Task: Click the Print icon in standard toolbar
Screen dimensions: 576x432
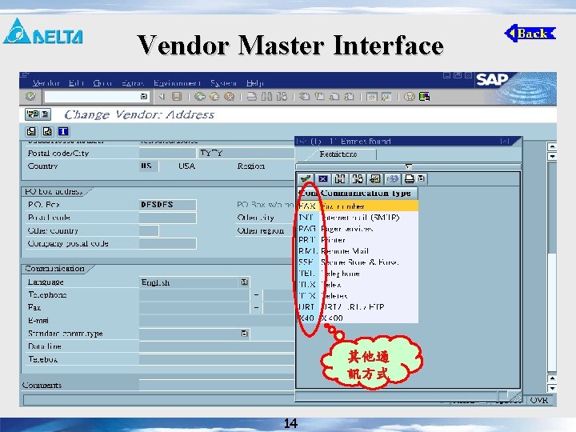Action: [x=252, y=97]
